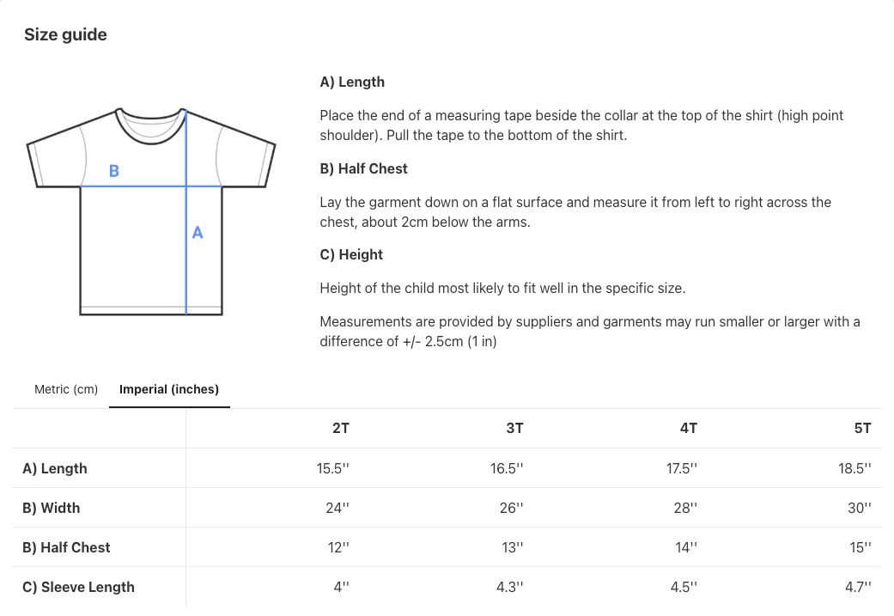
Task: Click the C) Sleeve Length row label
Action: pos(78,587)
